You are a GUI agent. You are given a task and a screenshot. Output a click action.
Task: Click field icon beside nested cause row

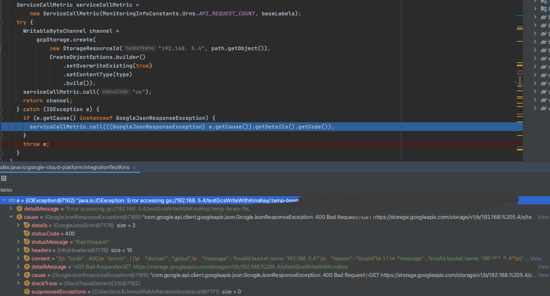27,275
